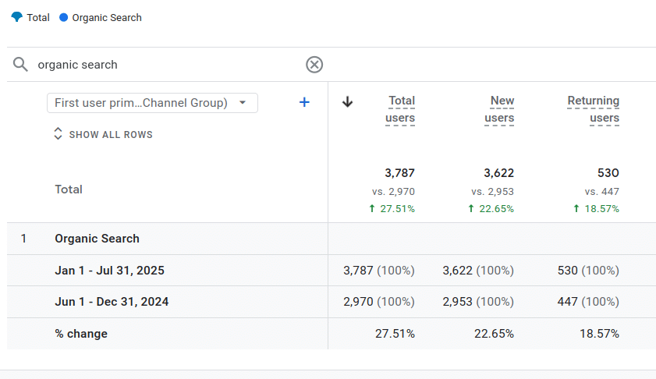
Task: Click the Total summary row label
Action: click(x=69, y=189)
